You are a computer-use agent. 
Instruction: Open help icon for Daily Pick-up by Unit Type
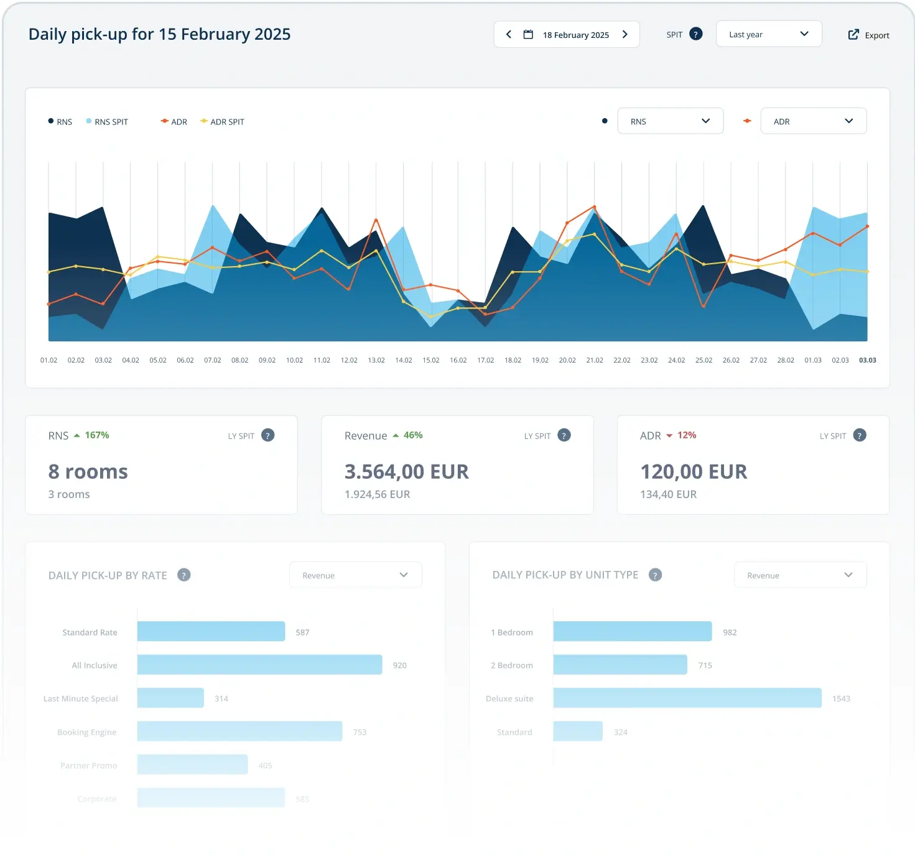point(655,575)
